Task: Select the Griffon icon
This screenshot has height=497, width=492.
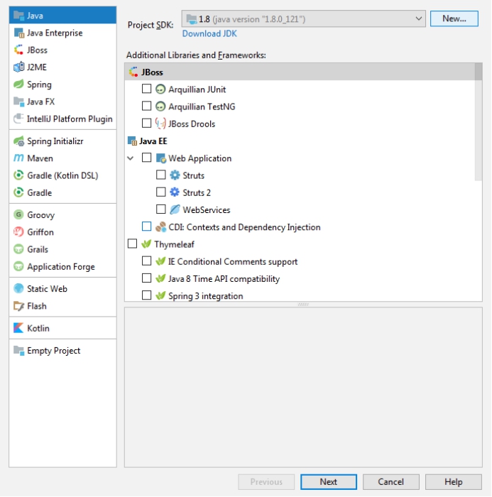Action: point(18,231)
